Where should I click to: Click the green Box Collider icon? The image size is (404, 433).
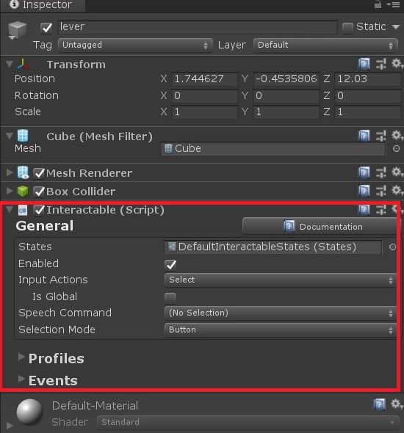23,192
